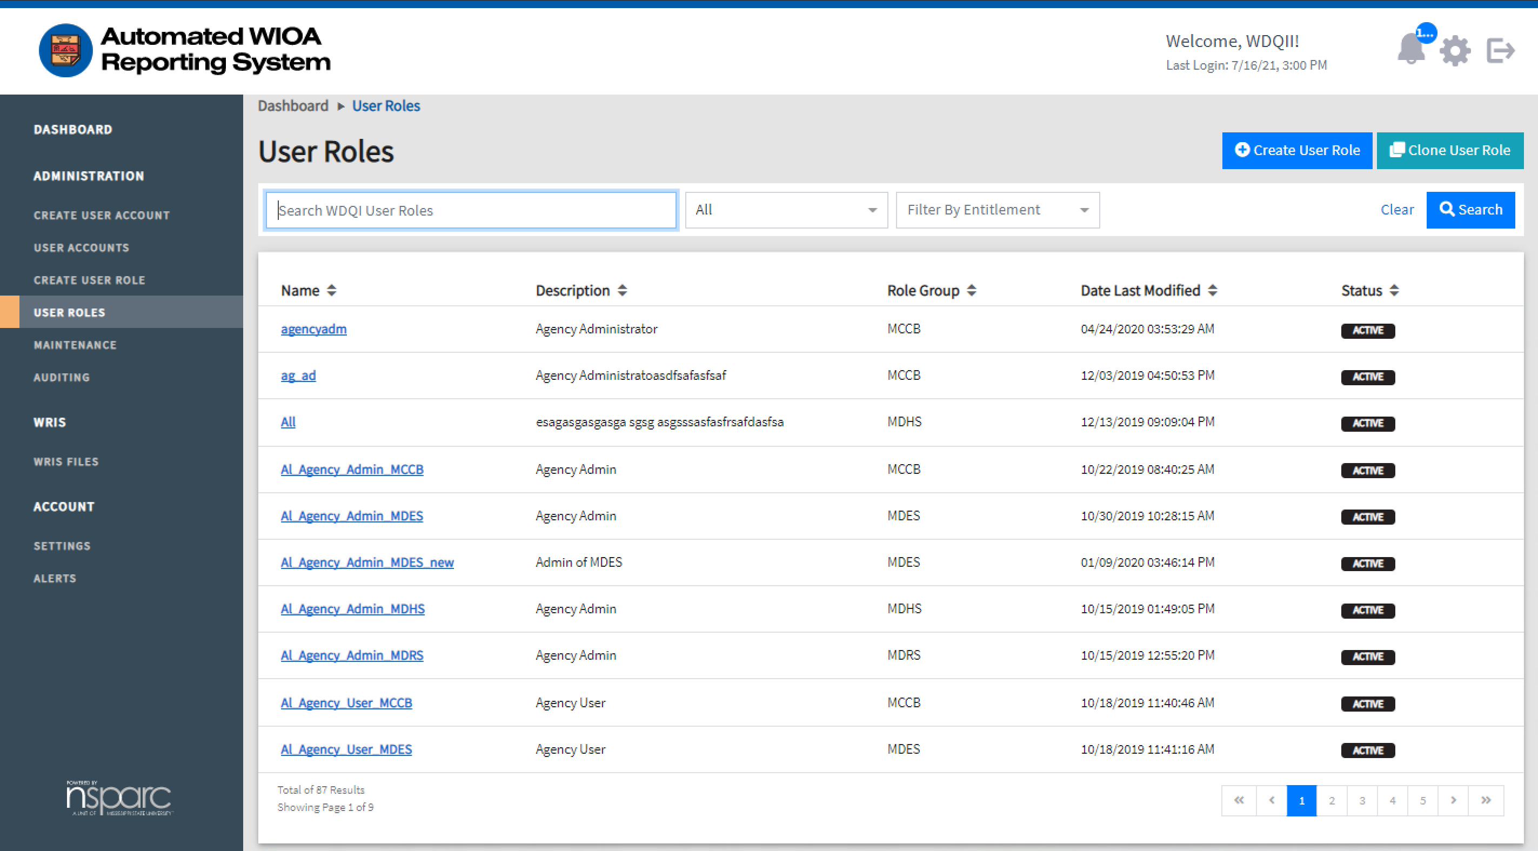The image size is (1538, 851).
Task: Open the agencyadm role link
Action: (313, 329)
